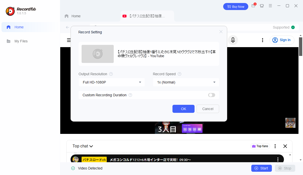Viewport: 303px width, 175px height.
Task: Click the Buy Now button
Action: pos(235,7)
